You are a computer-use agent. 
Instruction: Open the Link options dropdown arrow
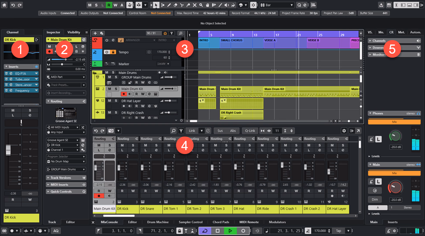click(201, 131)
